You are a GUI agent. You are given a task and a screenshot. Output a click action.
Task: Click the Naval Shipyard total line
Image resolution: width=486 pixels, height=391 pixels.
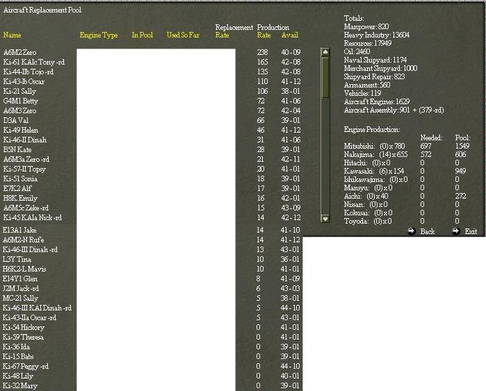pos(375,60)
